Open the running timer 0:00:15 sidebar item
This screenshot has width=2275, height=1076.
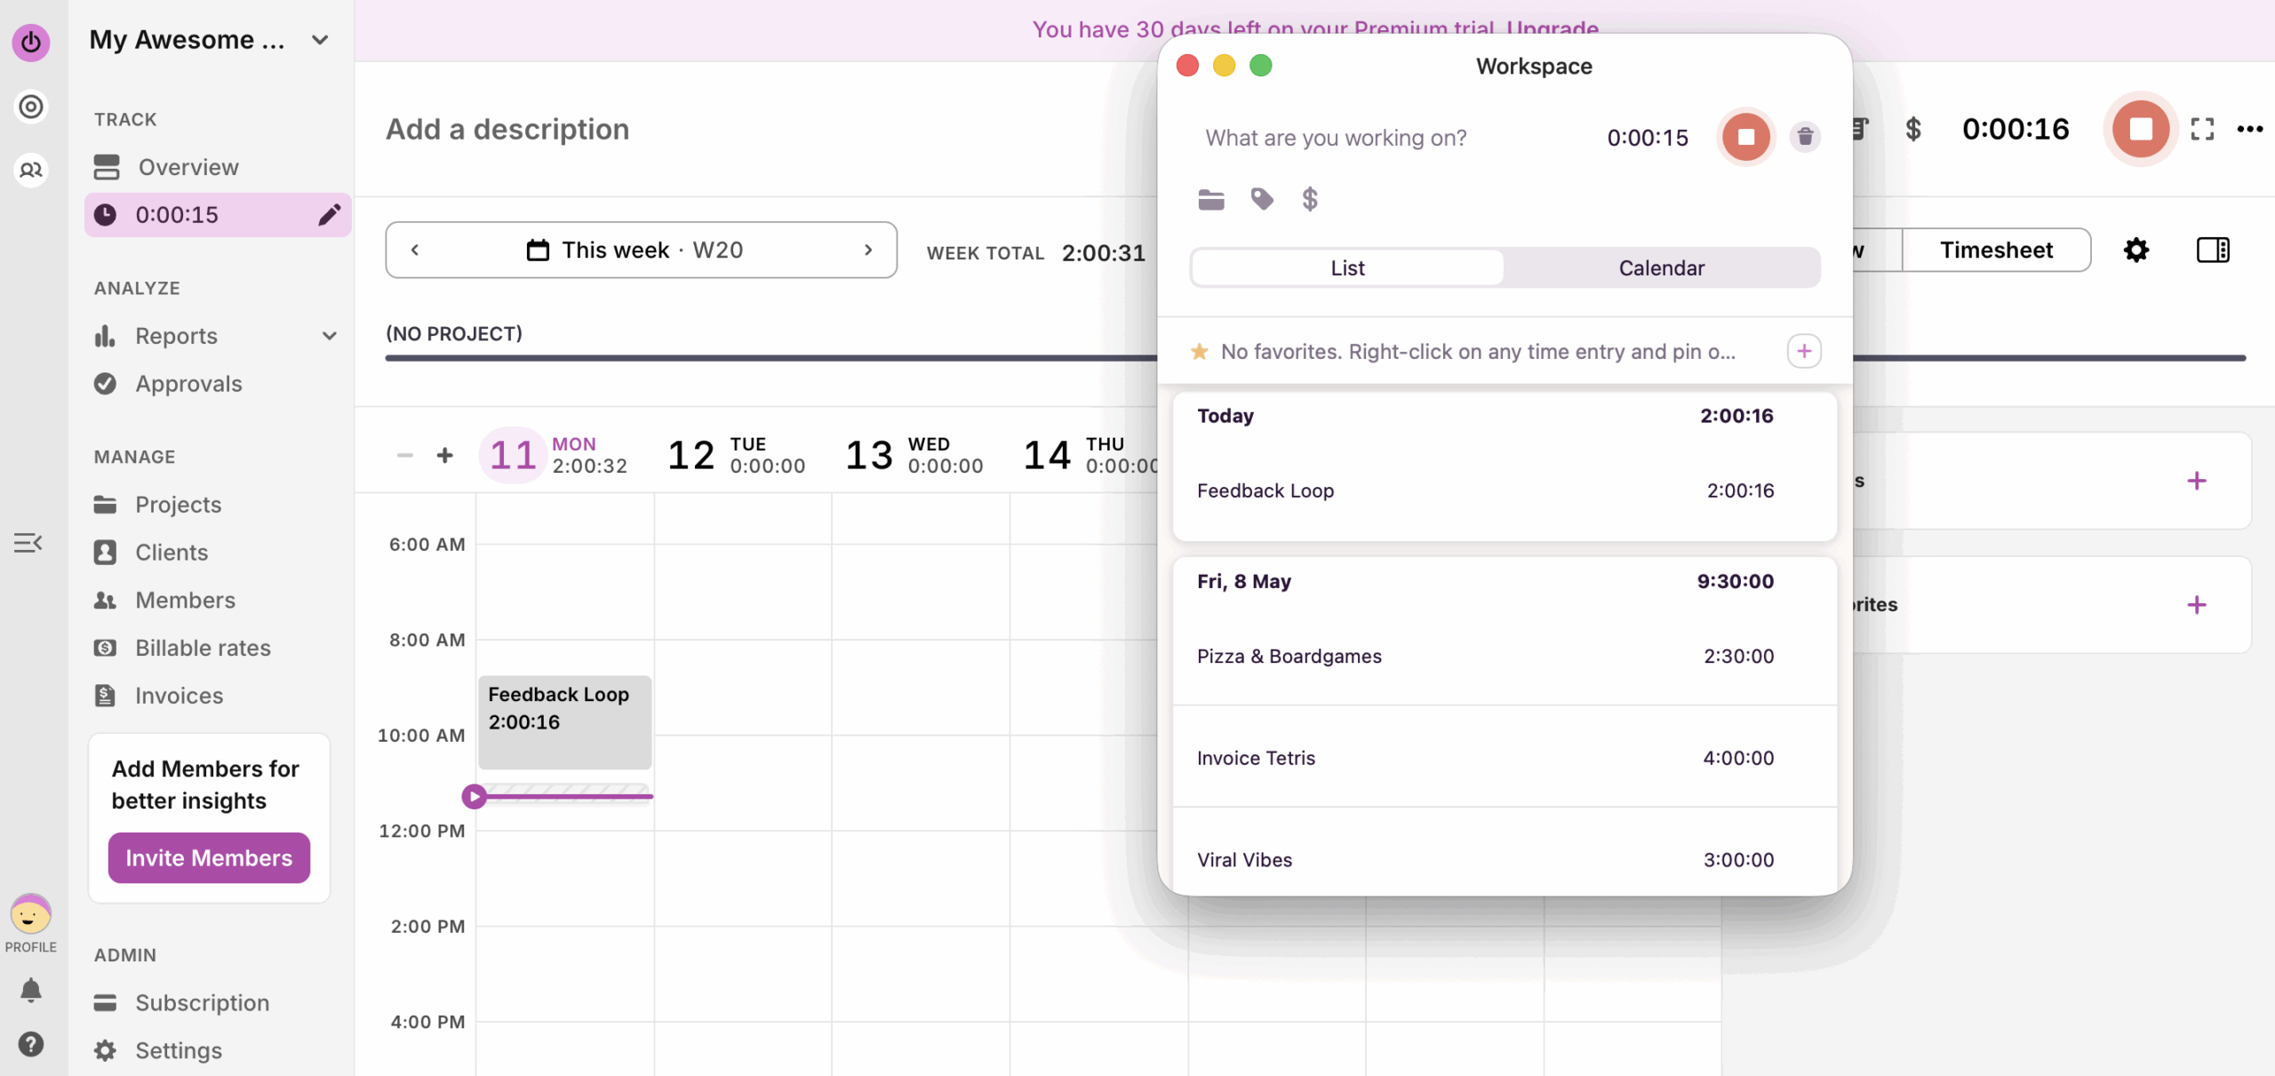pos(219,215)
